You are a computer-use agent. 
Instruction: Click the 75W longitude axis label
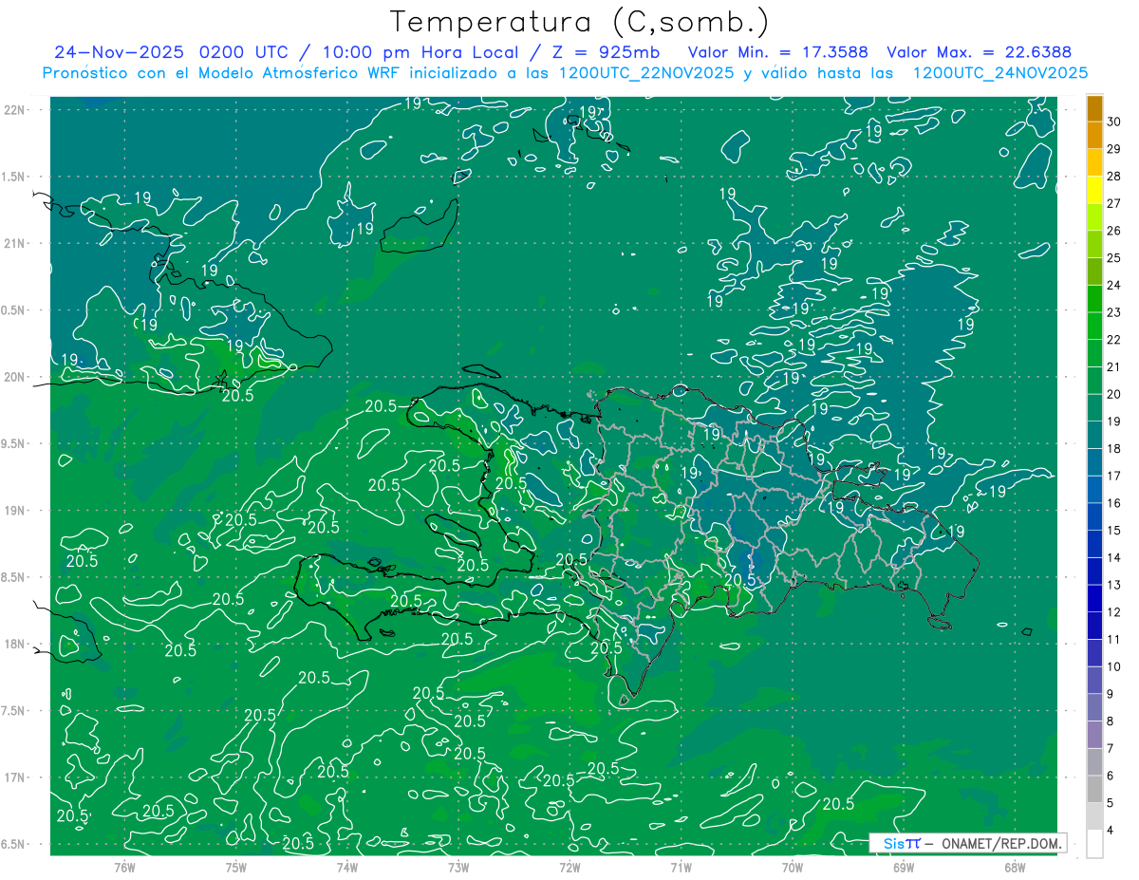pos(236,868)
